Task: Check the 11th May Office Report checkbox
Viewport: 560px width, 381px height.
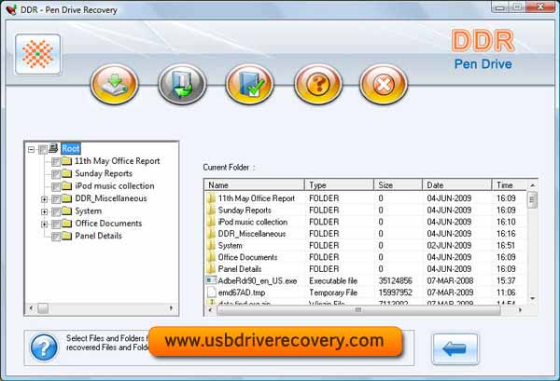Action: click(56, 162)
